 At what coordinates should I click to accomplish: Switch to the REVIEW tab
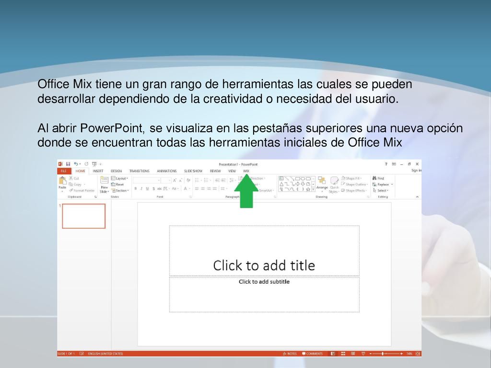click(215, 171)
